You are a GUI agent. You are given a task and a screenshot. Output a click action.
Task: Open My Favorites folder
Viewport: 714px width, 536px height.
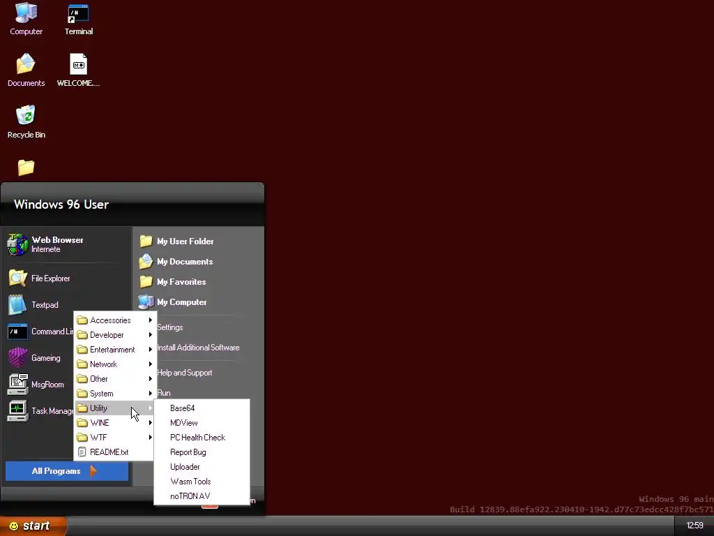[x=173, y=282]
